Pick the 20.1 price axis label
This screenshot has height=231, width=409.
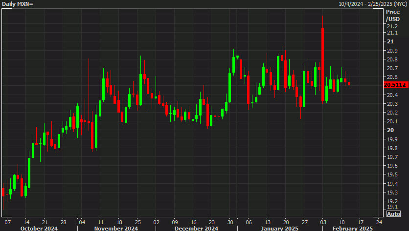pos(392,122)
